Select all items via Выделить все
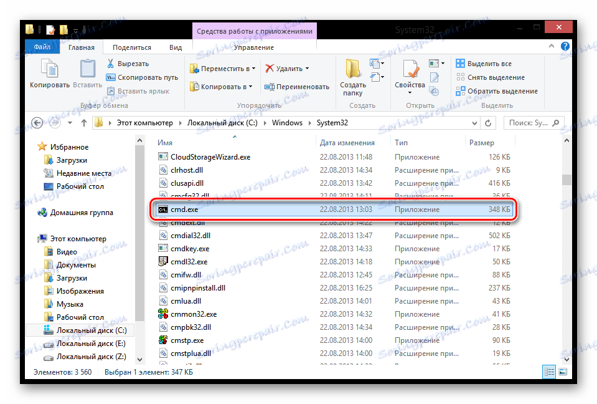 (484, 63)
